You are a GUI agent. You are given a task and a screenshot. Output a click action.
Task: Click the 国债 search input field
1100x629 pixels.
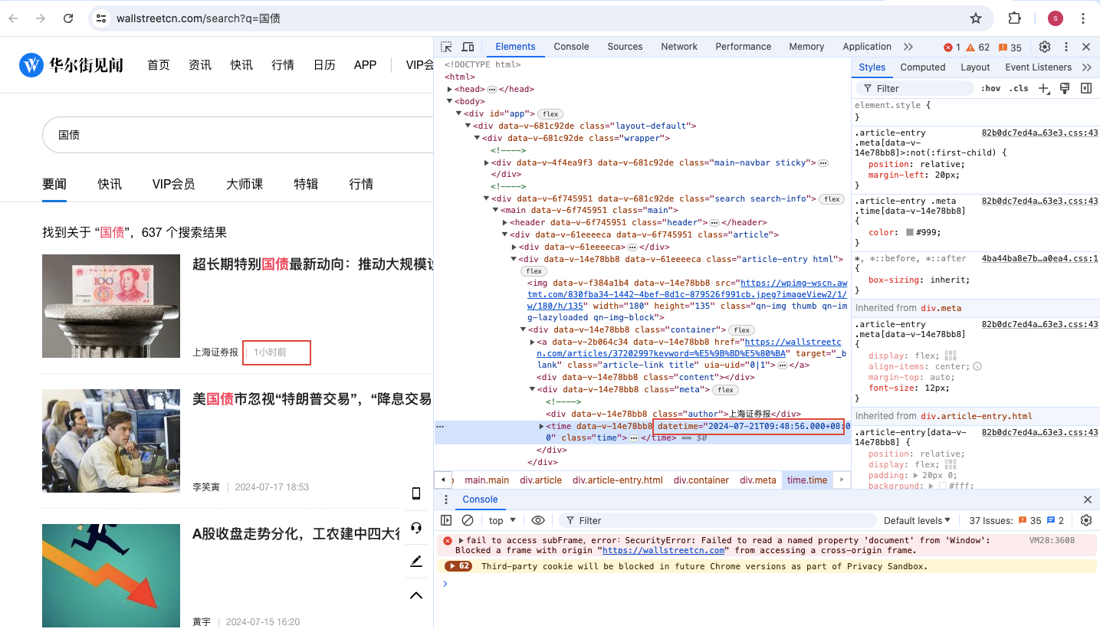pos(230,135)
